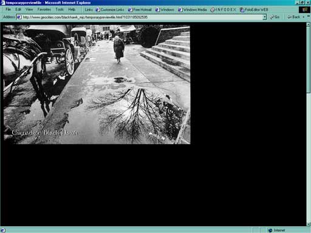Click the INFODEX diamond icon
The height and width of the screenshot is (233, 311).
coord(213,10)
